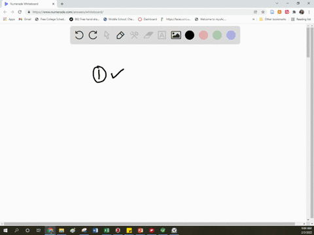Click the numerade.com address bar
Viewport: 314px width, 235px height.
click(139, 12)
